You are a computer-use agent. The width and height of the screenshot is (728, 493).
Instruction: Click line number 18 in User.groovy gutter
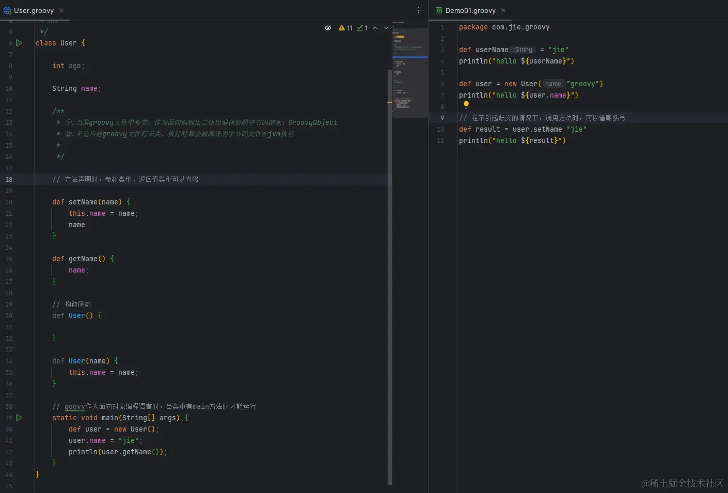(9, 179)
